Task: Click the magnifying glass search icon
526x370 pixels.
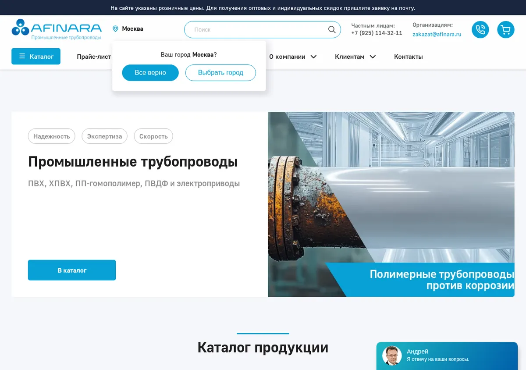Action: (332, 29)
